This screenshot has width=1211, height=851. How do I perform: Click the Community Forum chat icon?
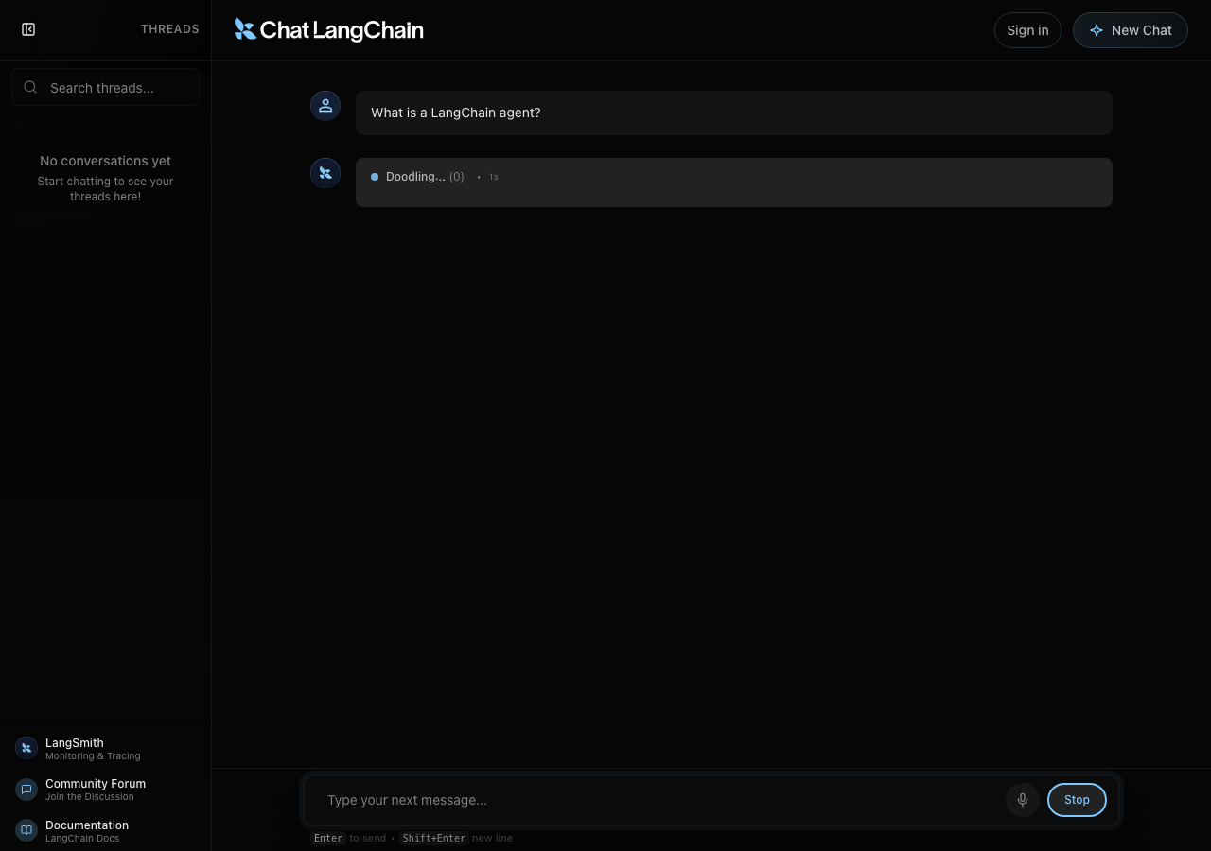click(26, 789)
